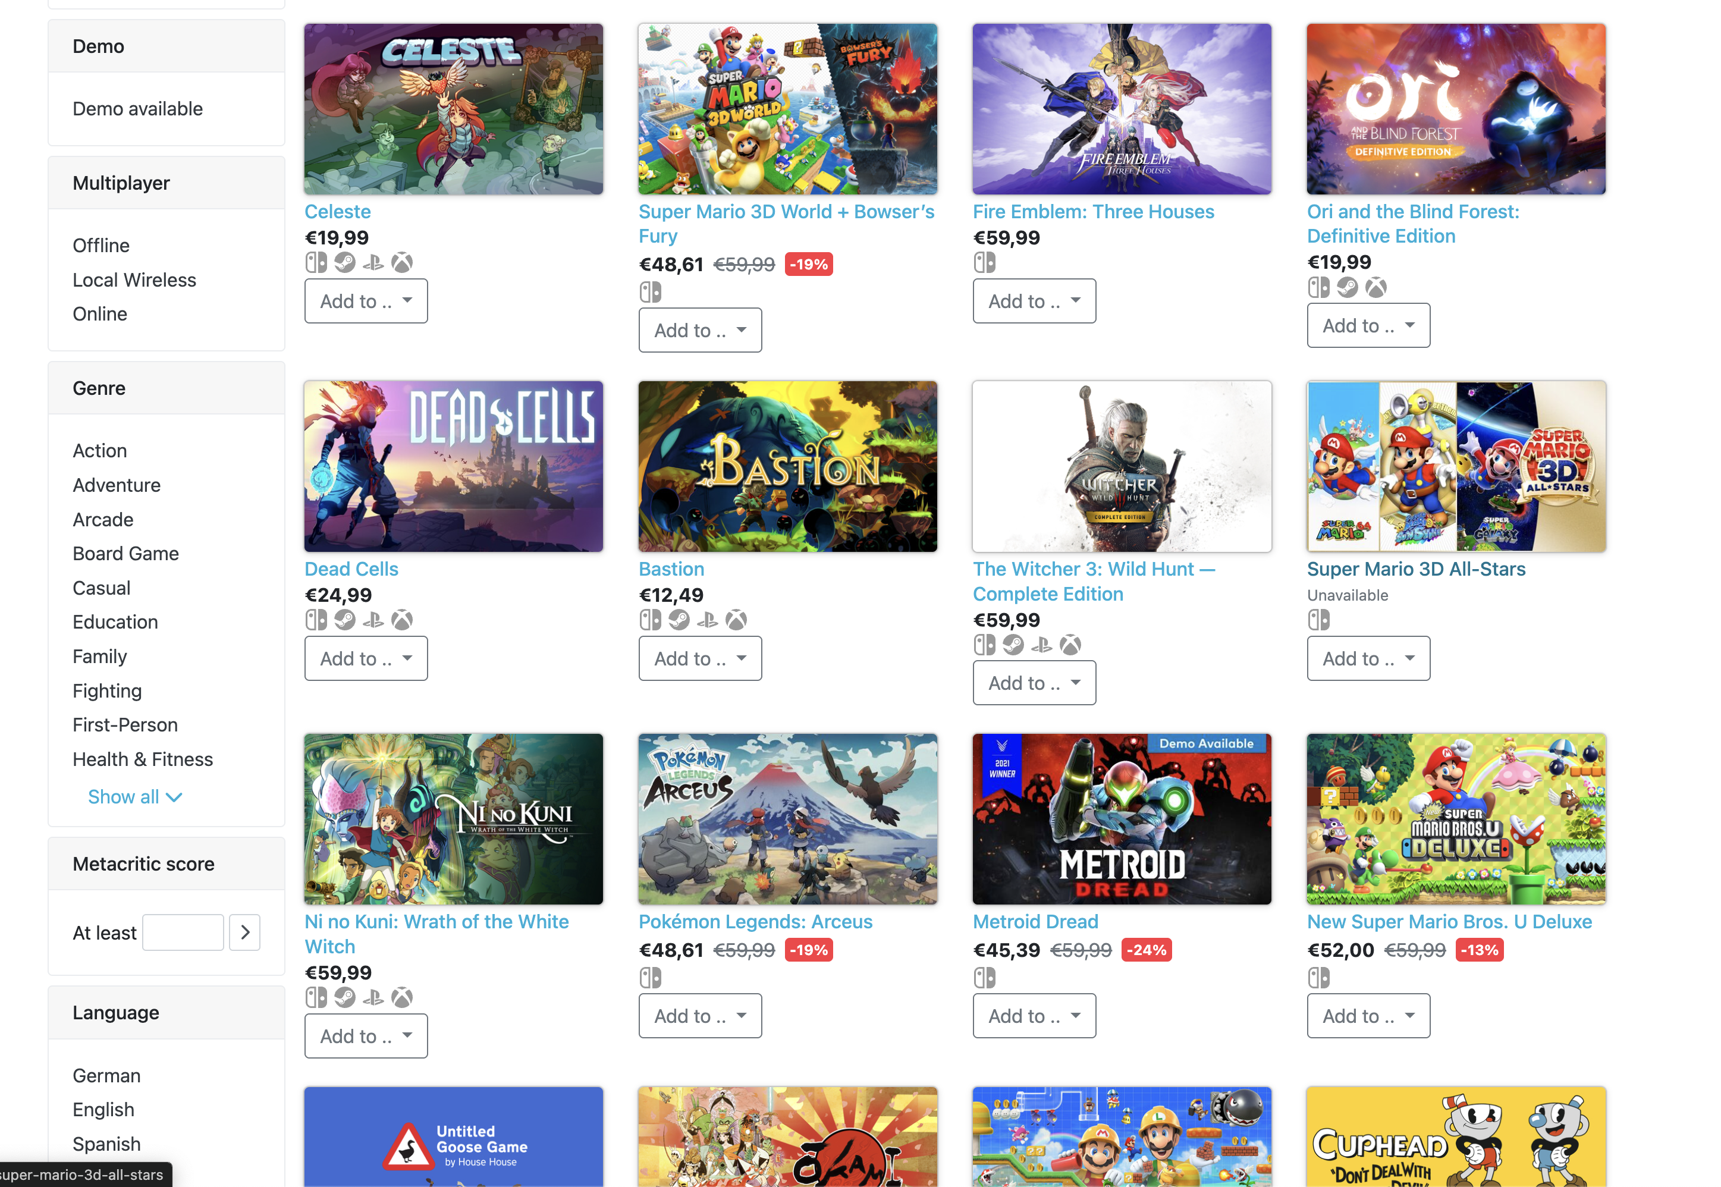Filter multiplayer by Local Wireless
Screen dimensions: 1721x1187
click(134, 280)
